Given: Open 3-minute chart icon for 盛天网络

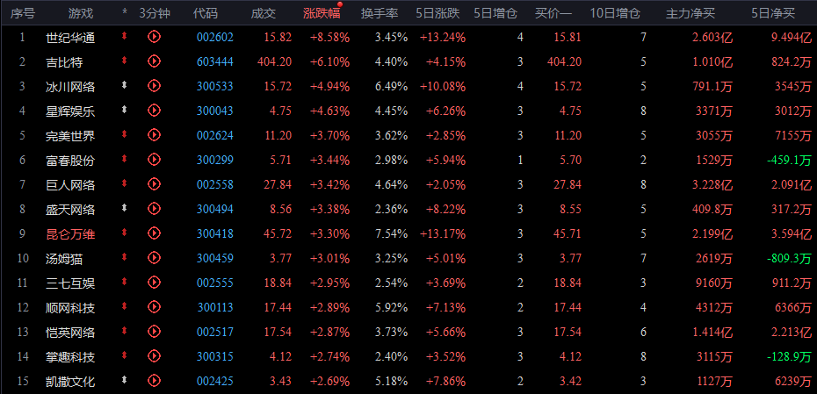Looking at the screenshot, I should (x=154, y=209).
